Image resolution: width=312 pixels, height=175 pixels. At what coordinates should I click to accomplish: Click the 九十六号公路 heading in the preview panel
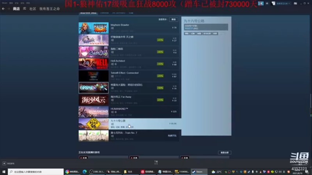pos(194,21)
